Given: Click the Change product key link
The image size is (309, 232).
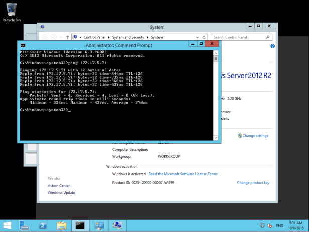Looking at the screenshot, I should (x=253, y=183).
